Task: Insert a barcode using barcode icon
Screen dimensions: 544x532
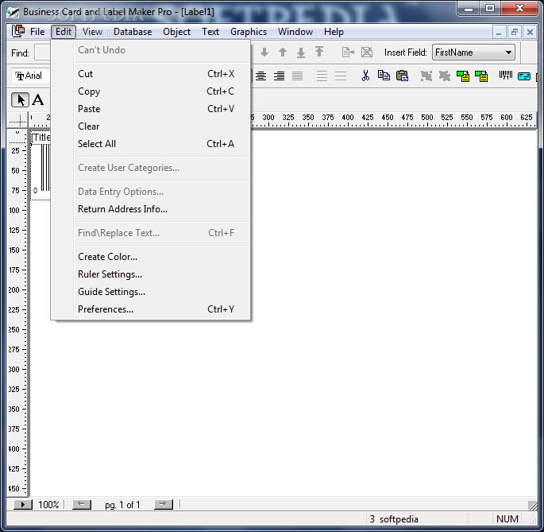Action: [x=506, y=75]
